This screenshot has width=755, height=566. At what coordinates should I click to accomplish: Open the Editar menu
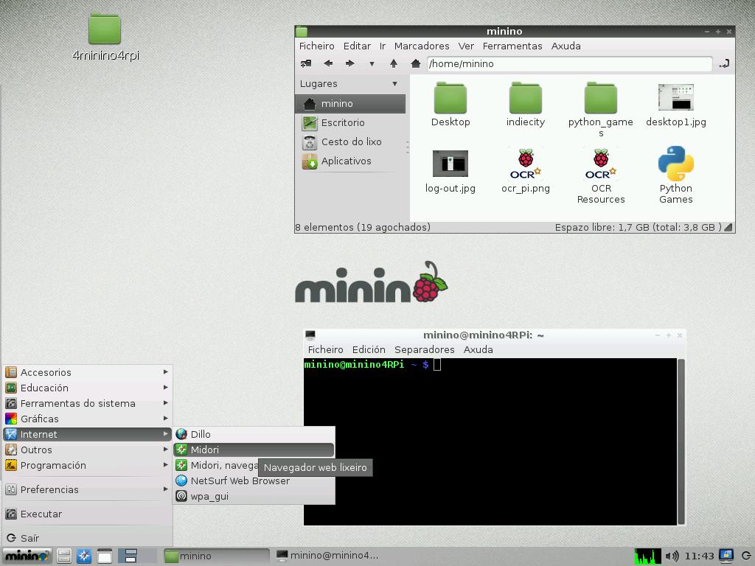(x=357, y=46)
